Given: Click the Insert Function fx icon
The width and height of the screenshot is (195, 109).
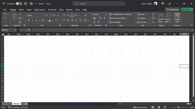Looking at the screenshot, I should point(29,30).
